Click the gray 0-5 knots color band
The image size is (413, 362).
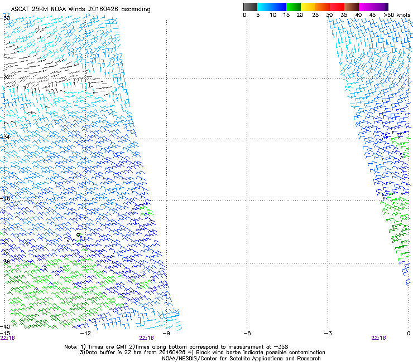coord(250,7)
